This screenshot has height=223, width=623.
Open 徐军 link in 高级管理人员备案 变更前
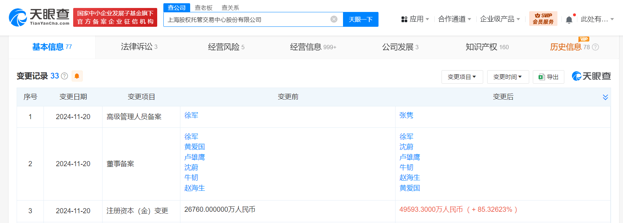point(191,115)
